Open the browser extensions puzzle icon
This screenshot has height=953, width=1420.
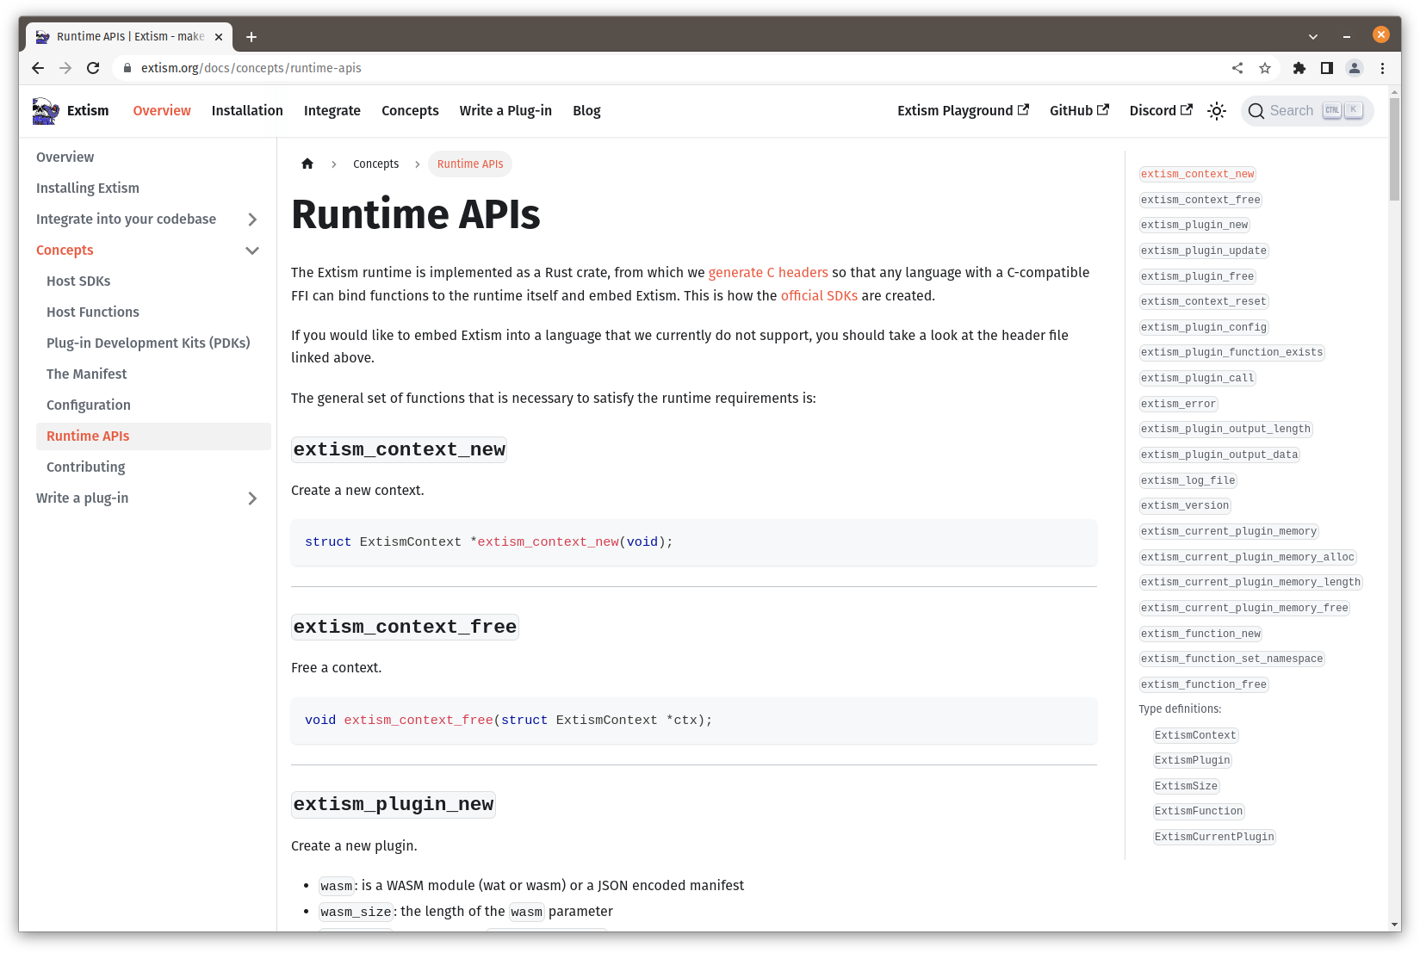[1299, 68]
